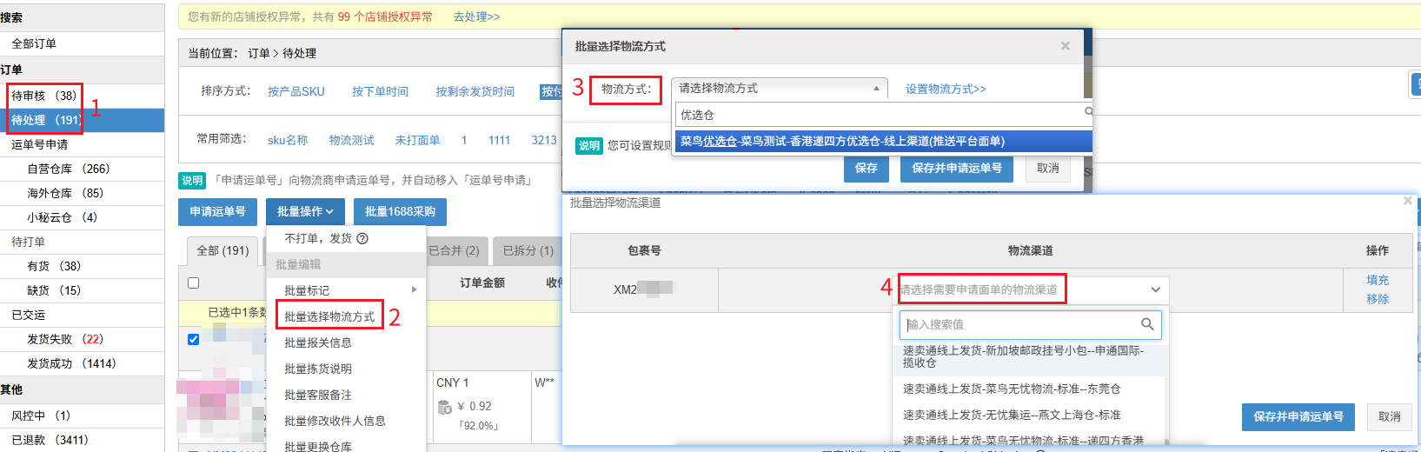Apply the 物流测试 quick filter

pos(351,140)
